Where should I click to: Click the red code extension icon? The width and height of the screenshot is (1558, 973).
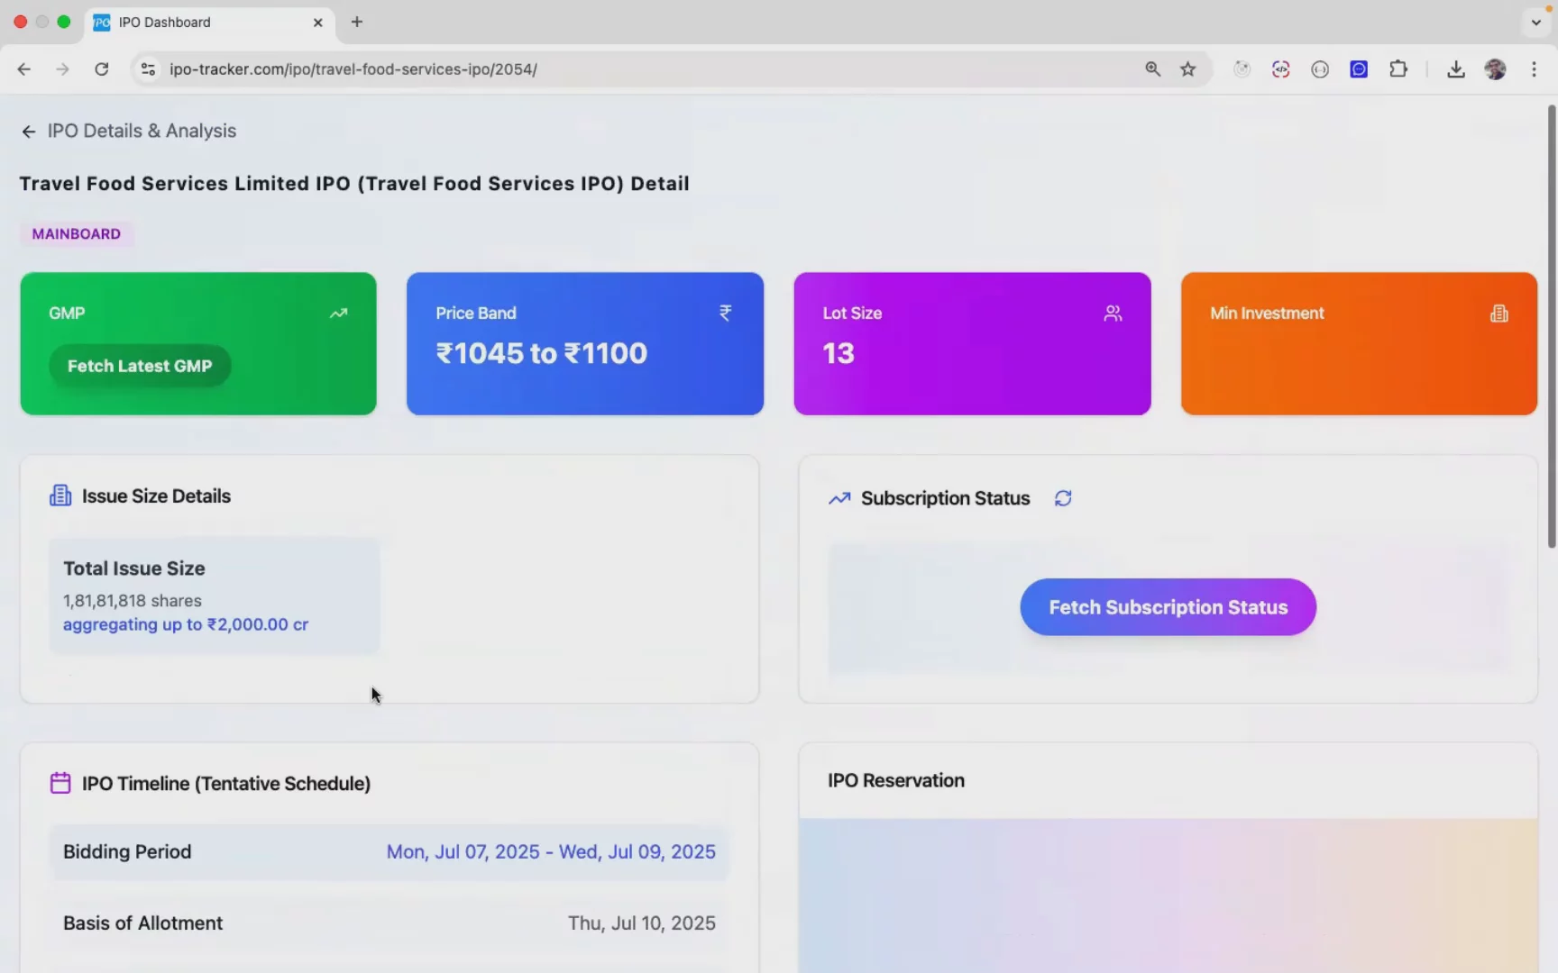click(x=1281, y=69)
